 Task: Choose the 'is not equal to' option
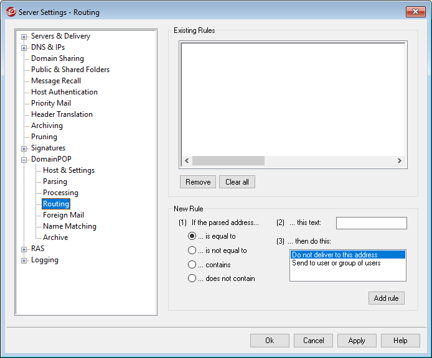point(192,250)
